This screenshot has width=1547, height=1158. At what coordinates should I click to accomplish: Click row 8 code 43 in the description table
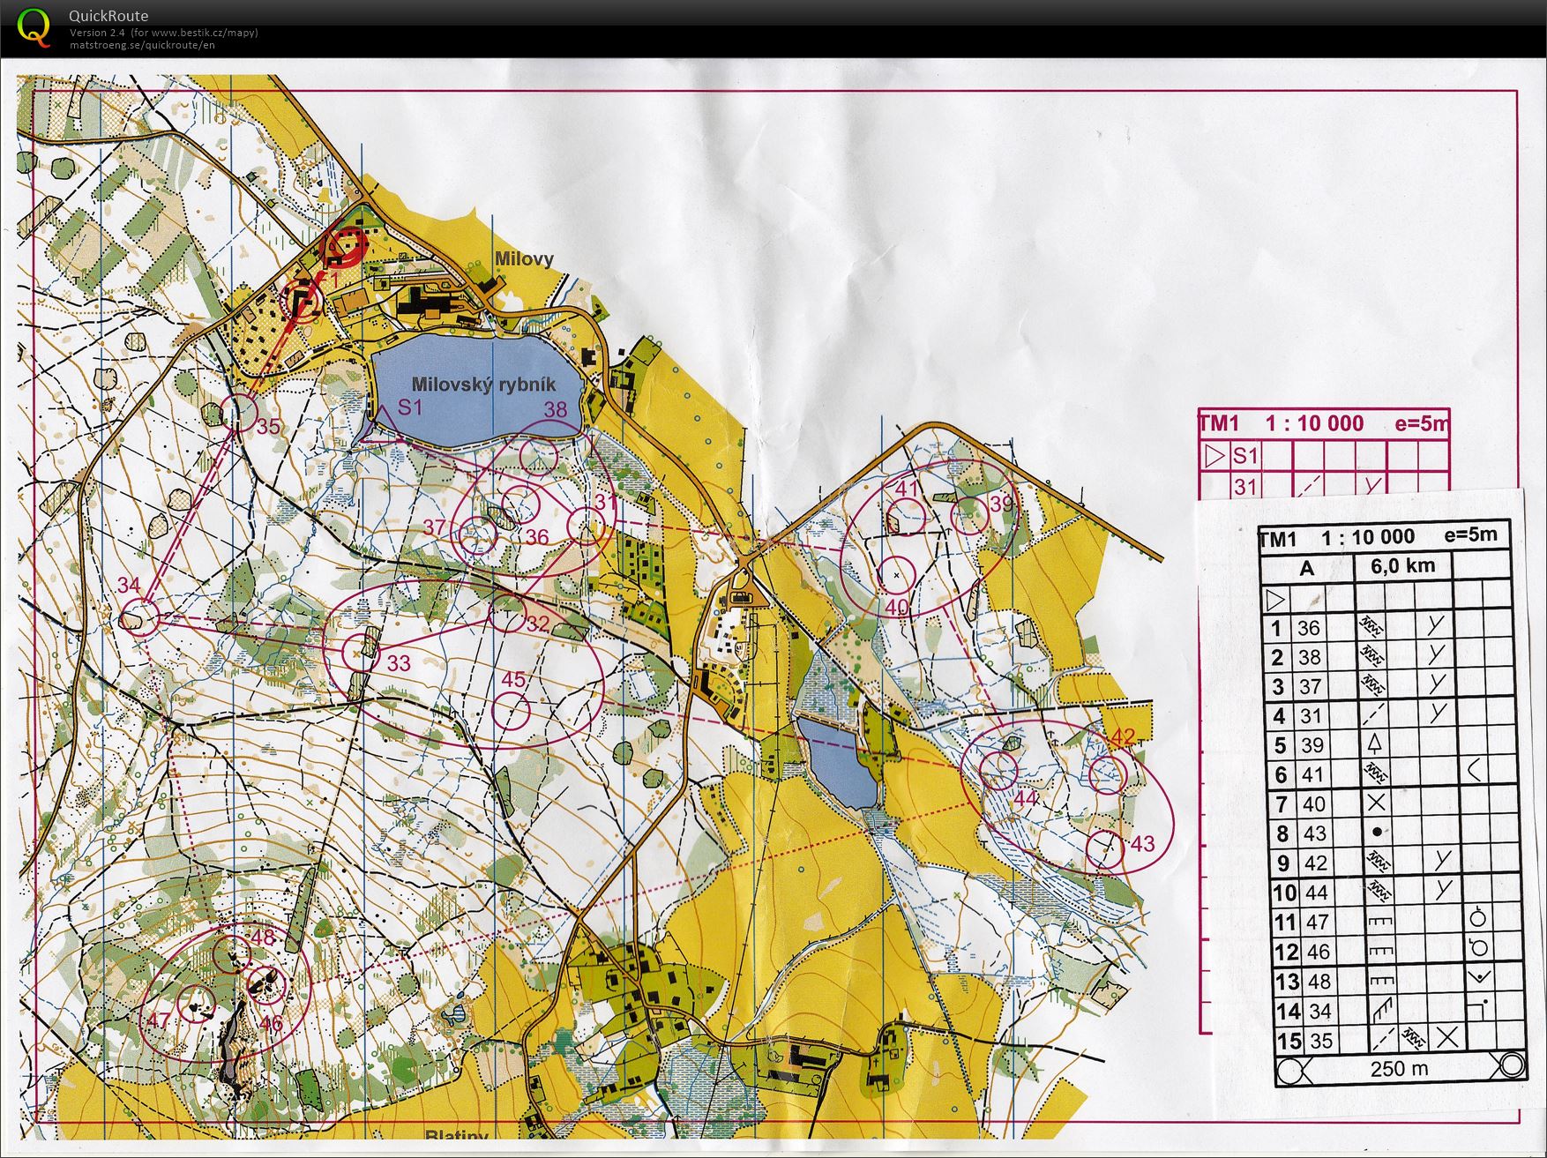point(1314,833)
